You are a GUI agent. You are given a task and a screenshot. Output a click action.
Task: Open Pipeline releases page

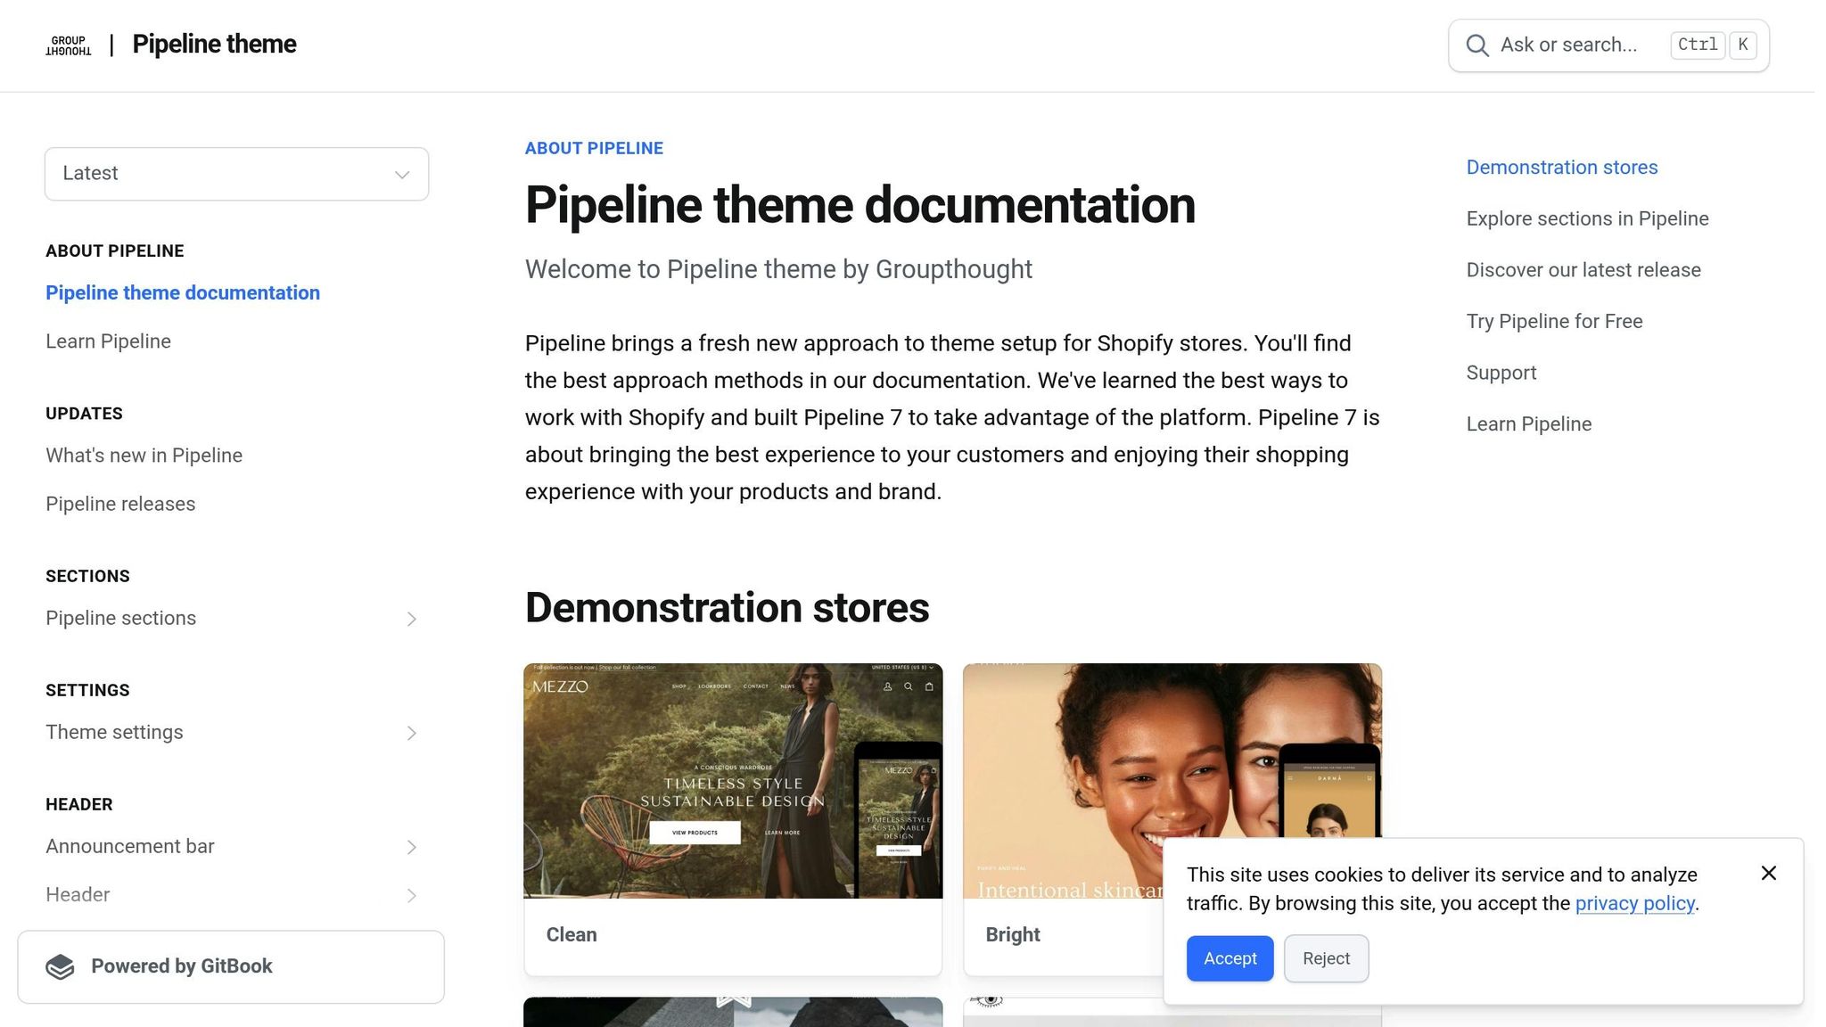(120, 504)
